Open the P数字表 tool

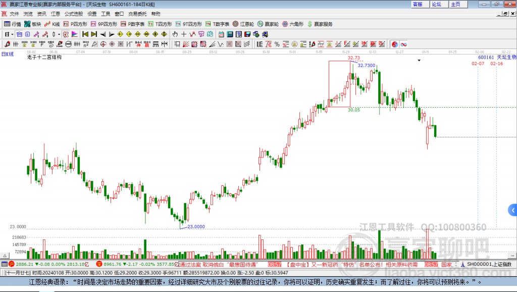(x=133, y=24)
